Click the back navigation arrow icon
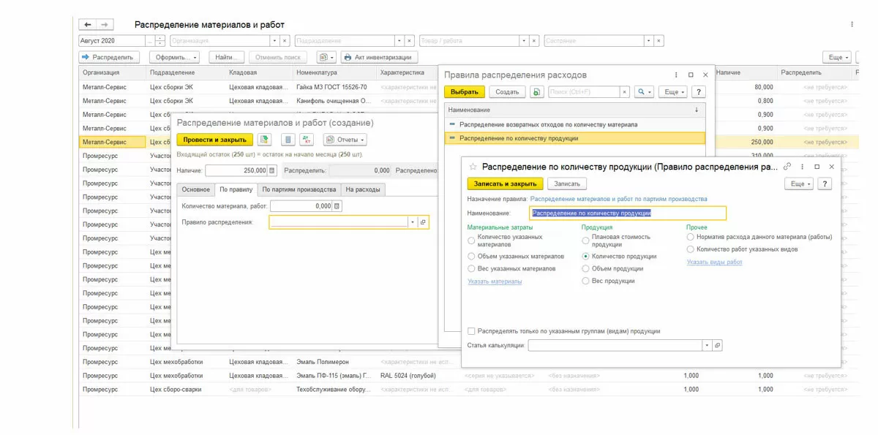The height and width of the screenshot is (435, 878). (88, 25)
